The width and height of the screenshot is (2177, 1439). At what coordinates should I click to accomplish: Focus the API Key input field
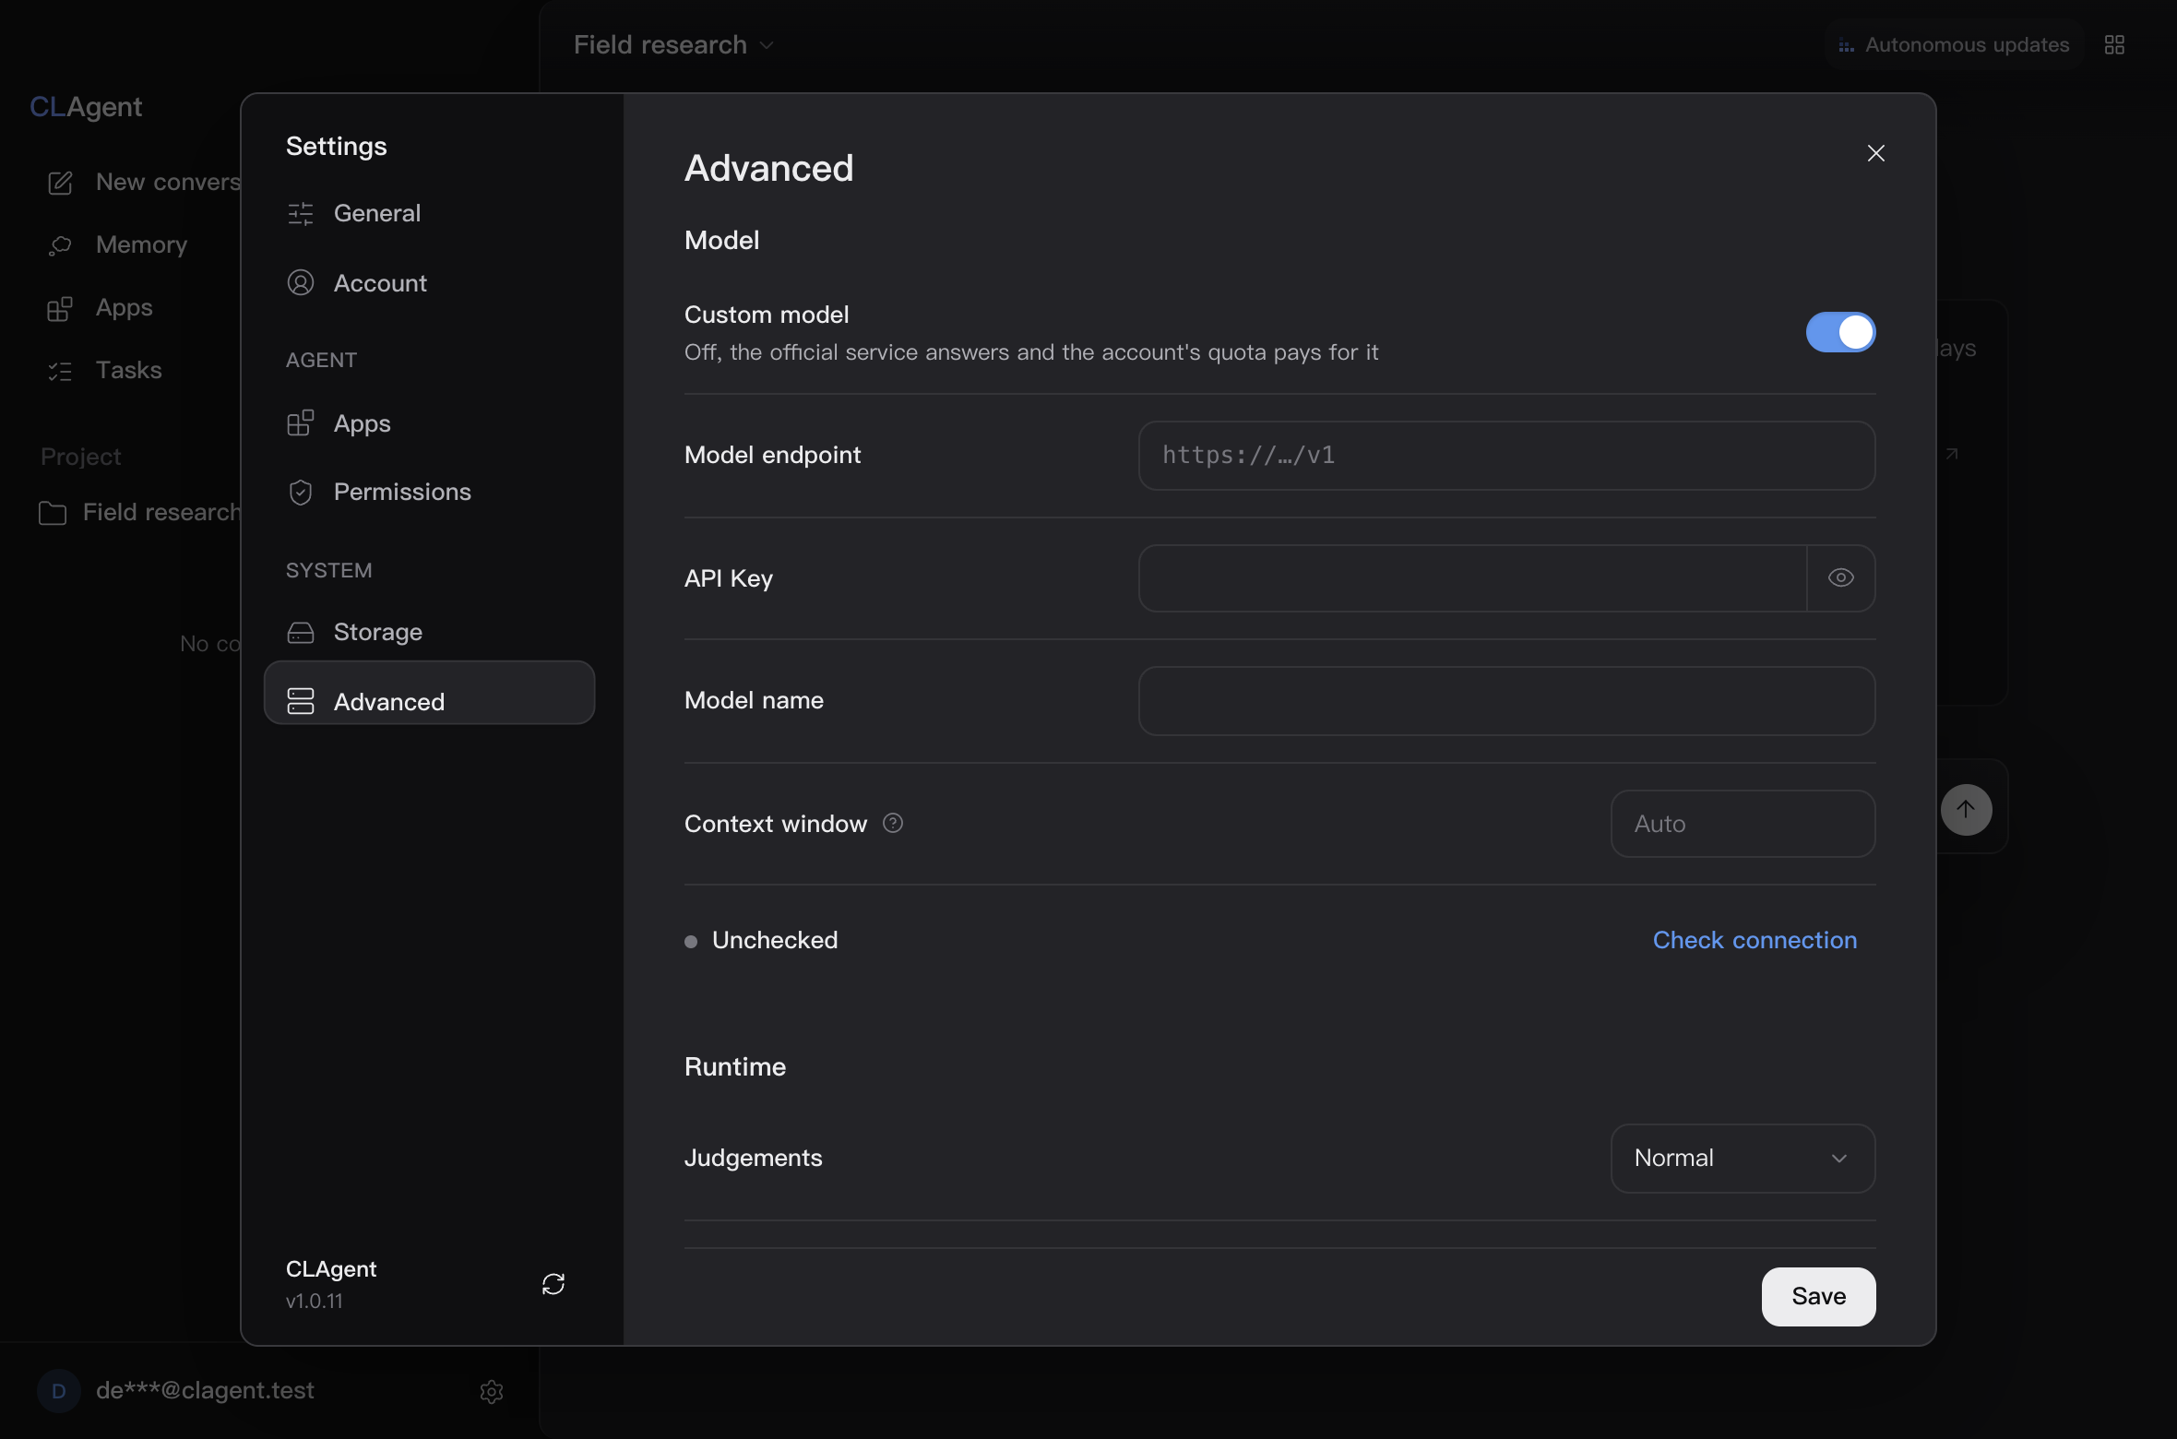(x=1472, y=578)
